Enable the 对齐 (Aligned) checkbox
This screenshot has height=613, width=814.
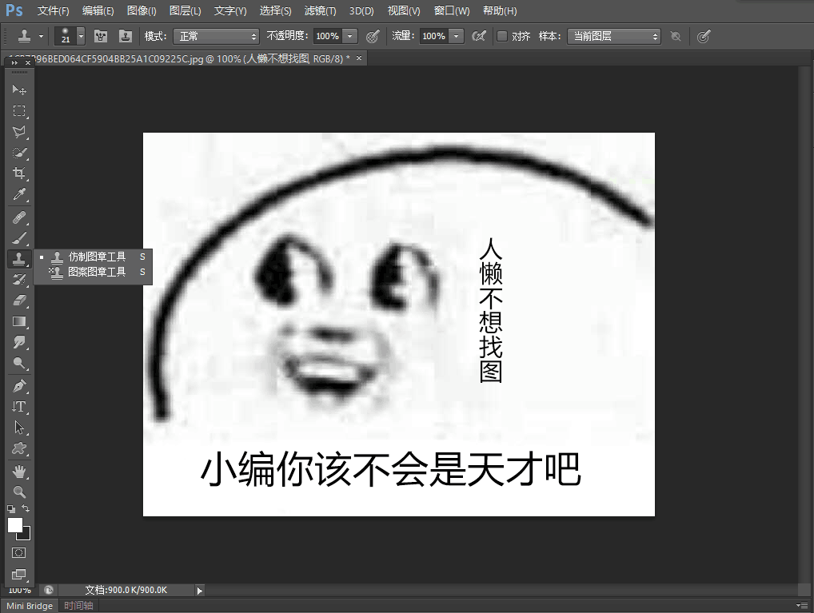coord(502,36)
